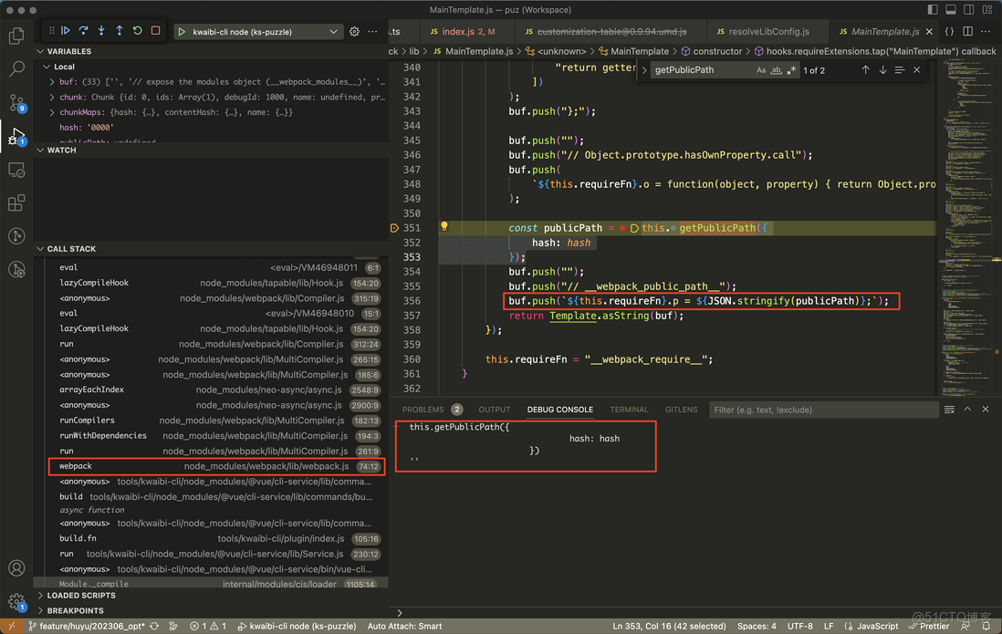1002x634 pixels.
Task: Click Next Match arrow in find widget
Action: tap(882, 68)
